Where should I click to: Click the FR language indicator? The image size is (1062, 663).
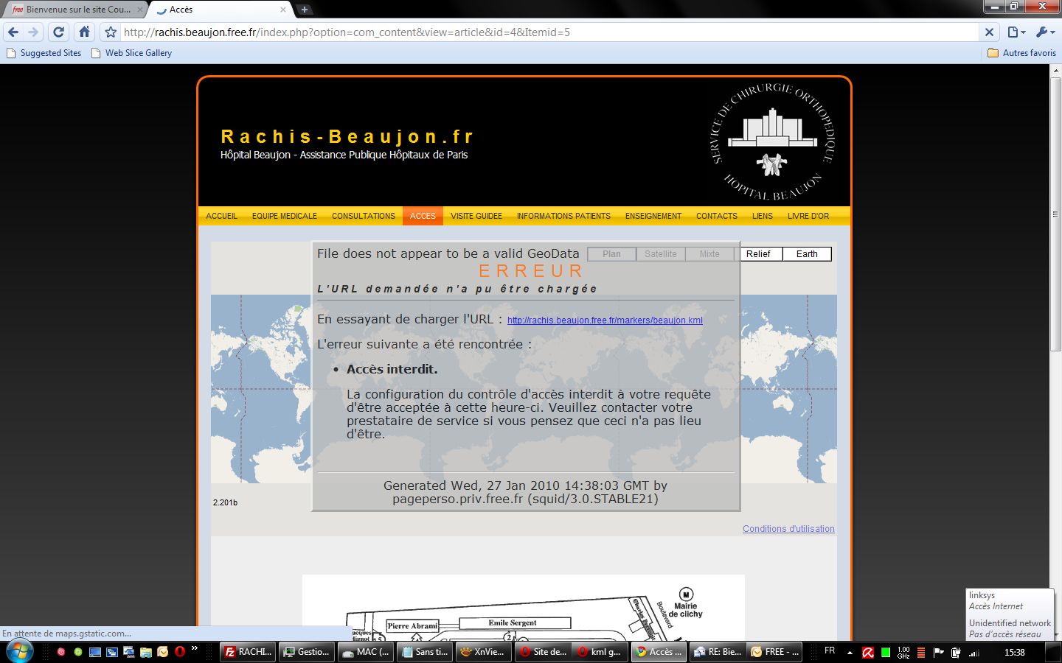(x=830, y=651)
